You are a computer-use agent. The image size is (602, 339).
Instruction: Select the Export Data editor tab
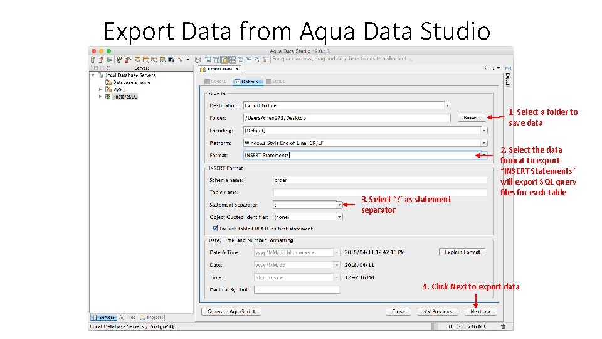[x=219, y=69]
